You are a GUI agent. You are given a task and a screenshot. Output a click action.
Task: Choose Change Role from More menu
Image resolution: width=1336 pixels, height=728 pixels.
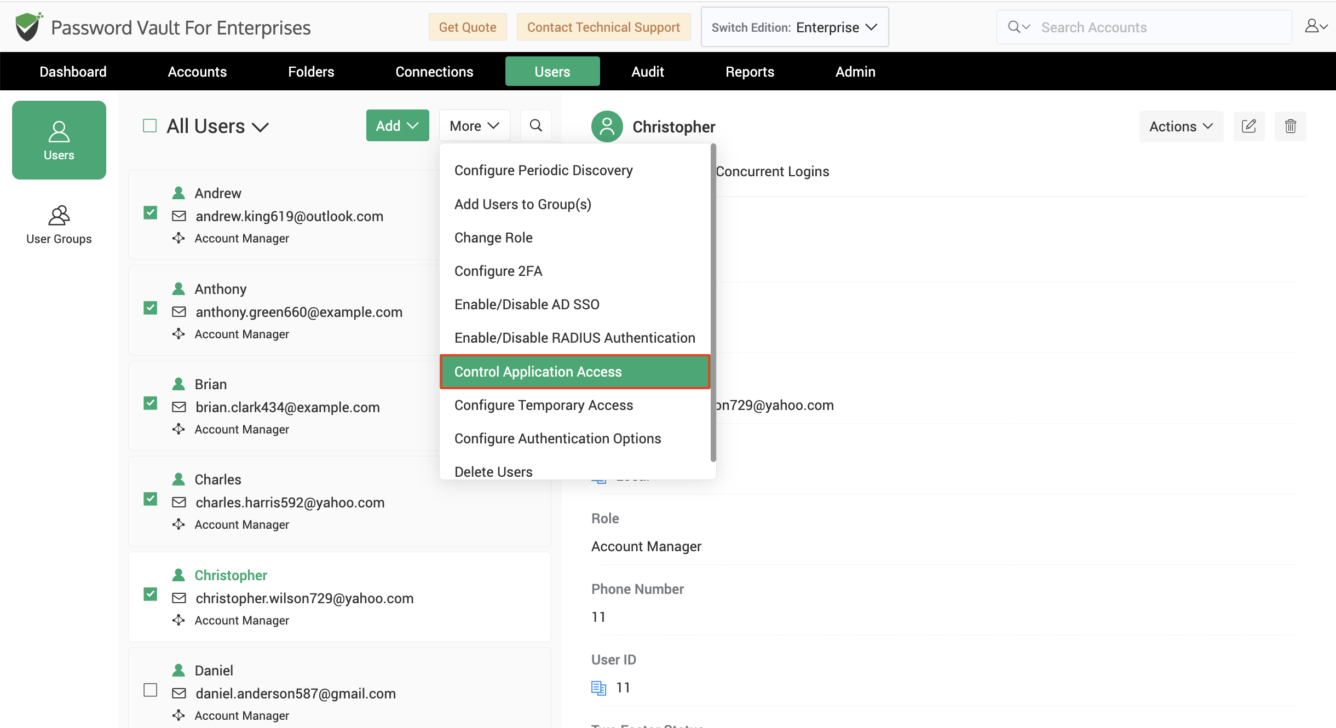(x=493, y=238)
